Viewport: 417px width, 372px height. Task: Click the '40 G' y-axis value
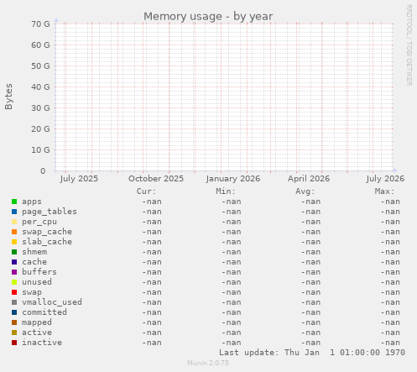(x=40, y=87)
